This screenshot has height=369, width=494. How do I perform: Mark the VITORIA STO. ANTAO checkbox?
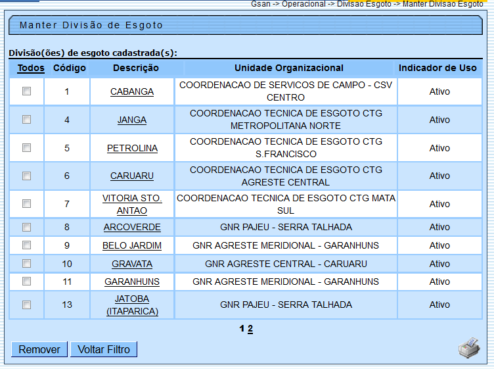26,204
